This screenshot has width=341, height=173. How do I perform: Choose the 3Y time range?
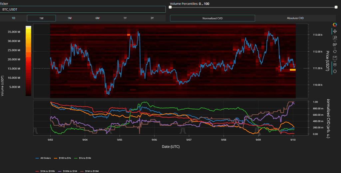pyautogui.click(x=152, y=18)
